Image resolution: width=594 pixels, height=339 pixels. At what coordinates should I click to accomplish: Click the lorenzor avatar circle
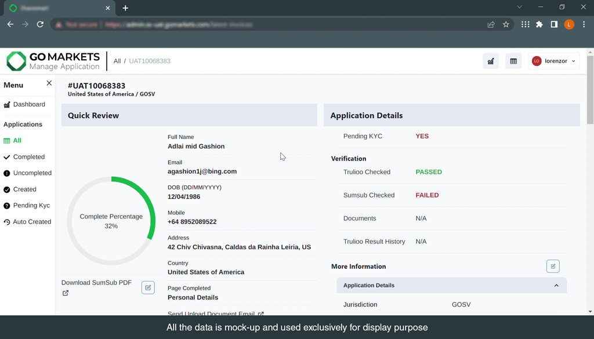click(537, 61)
